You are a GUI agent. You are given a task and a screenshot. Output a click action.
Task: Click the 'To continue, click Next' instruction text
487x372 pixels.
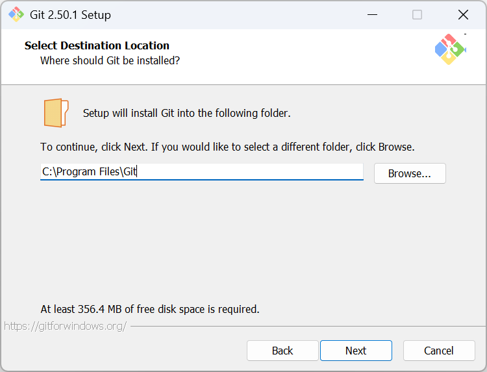(x=227, y=147)
